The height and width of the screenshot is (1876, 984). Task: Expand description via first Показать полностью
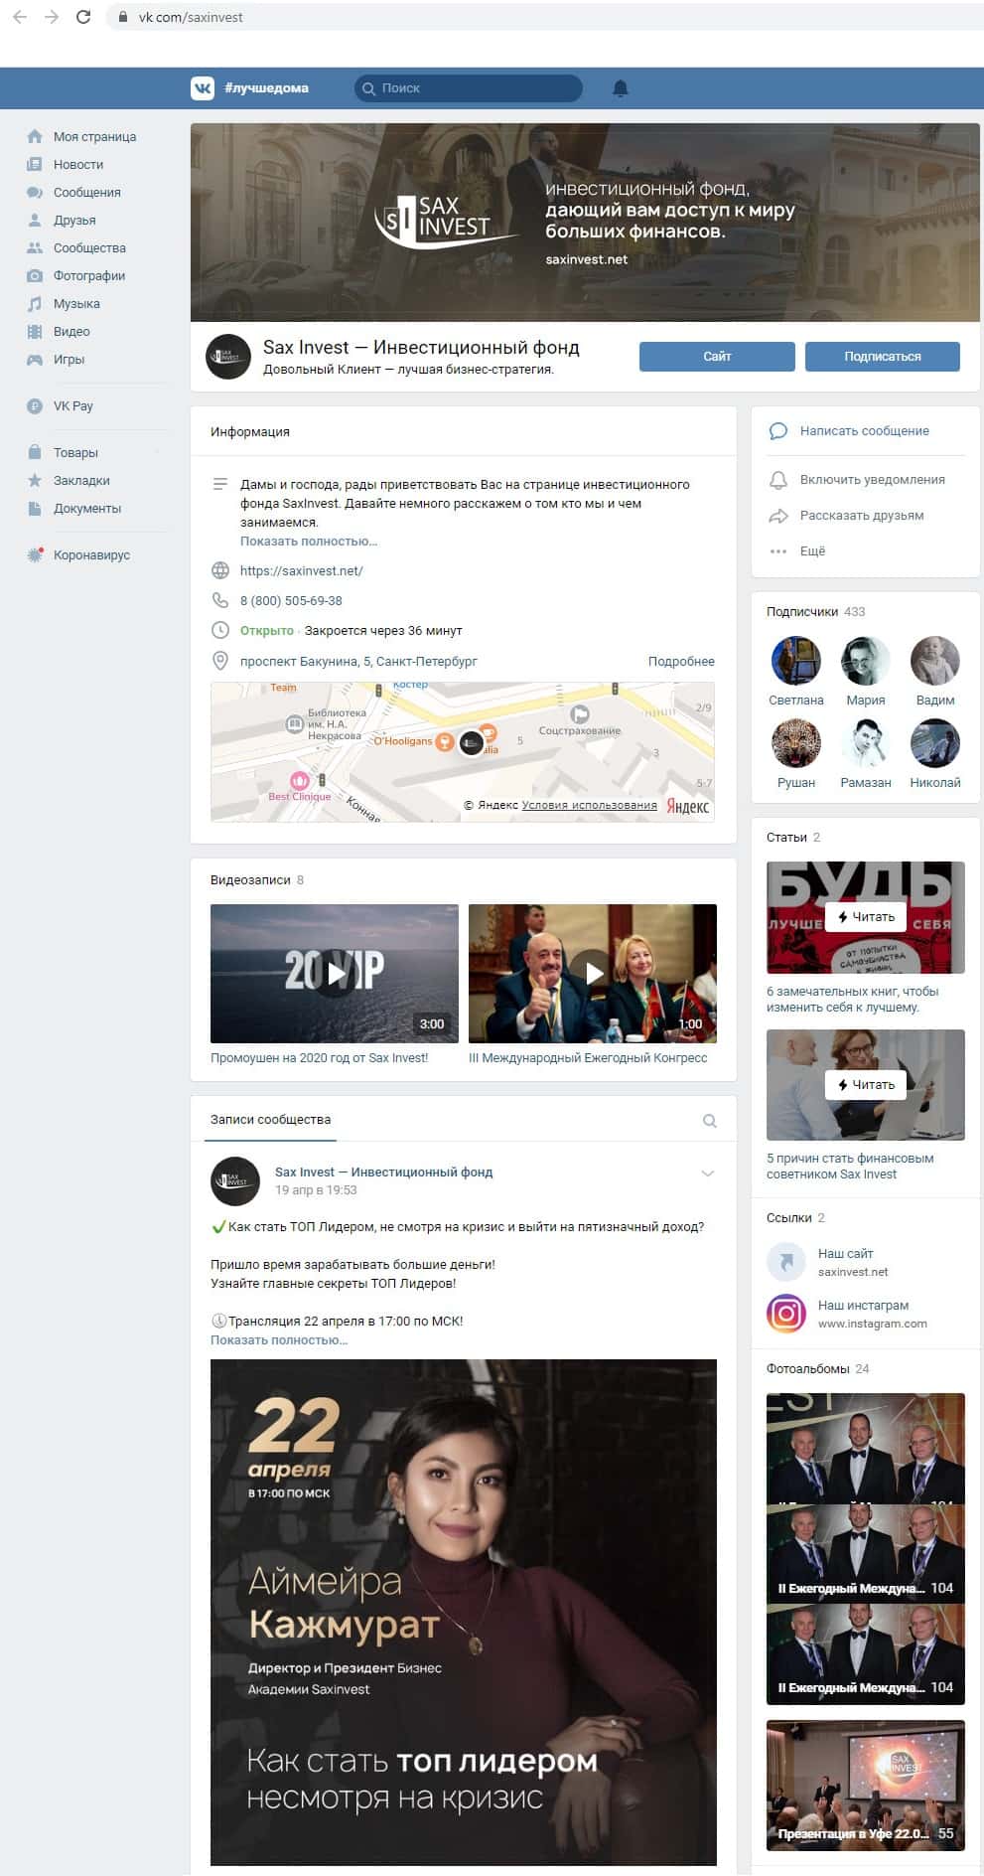[x=309, y=542]
